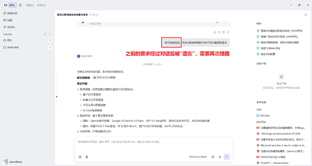
Task: Open the 谷歌最新发布会 reference link
Action: click(x=283, y=128)
